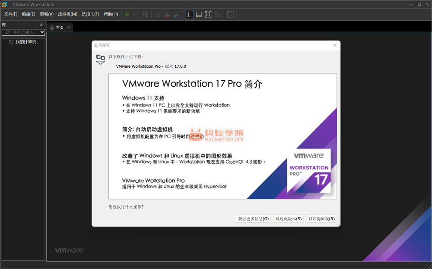Expand the library search dropdown arrow

point(42,32)
